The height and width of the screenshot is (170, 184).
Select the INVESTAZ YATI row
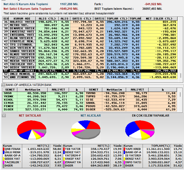click(x=90, y=32)
